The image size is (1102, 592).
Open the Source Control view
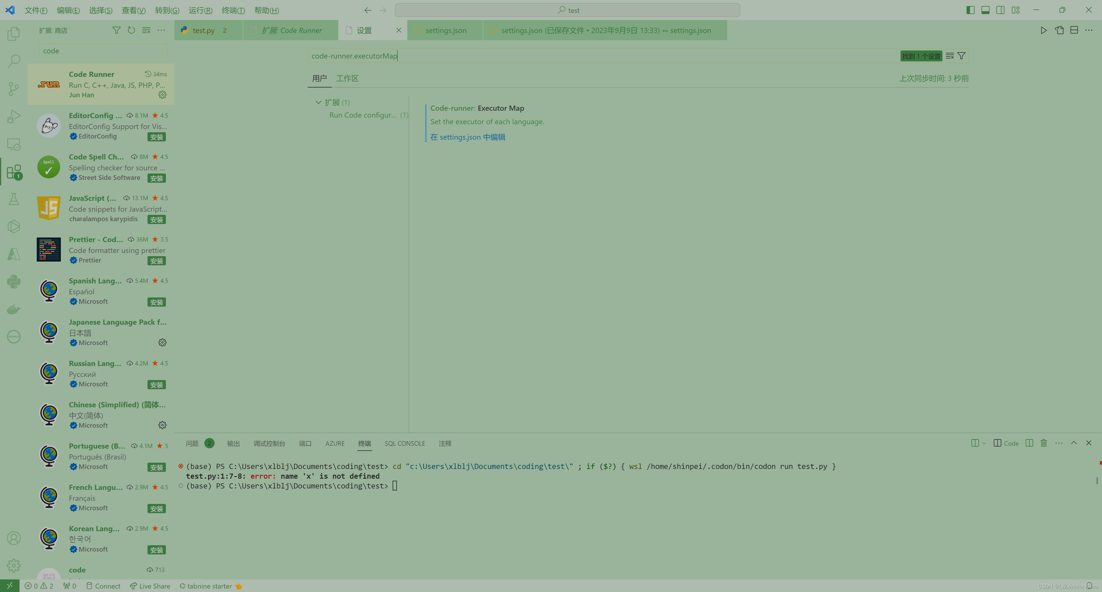point(14,88)
